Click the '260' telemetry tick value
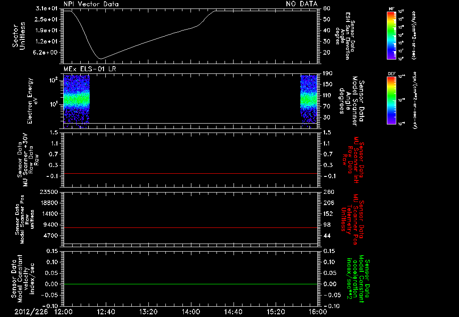 [329, 192]
